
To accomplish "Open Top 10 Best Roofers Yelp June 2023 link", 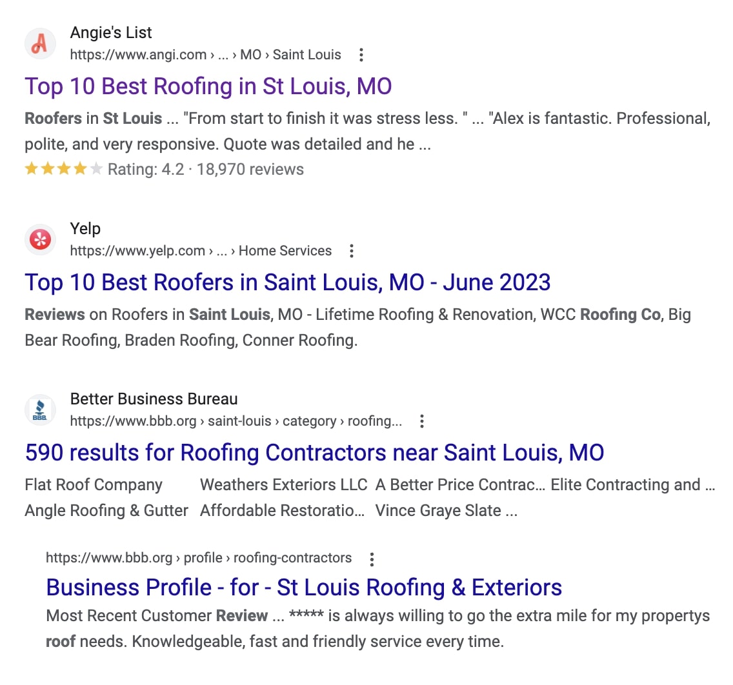I will point(287,283).
